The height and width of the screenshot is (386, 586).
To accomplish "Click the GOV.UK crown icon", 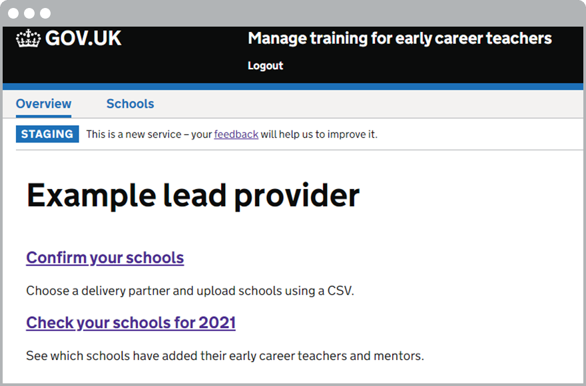I will coord(29,39).
